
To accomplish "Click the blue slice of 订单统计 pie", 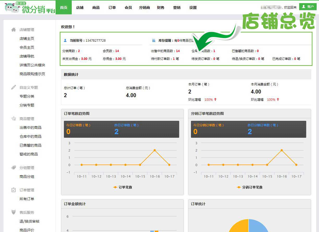I will pos(258,226).
